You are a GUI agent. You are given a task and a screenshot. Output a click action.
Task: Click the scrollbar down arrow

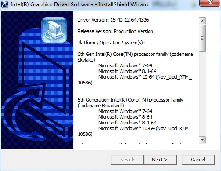coord(203,140)
